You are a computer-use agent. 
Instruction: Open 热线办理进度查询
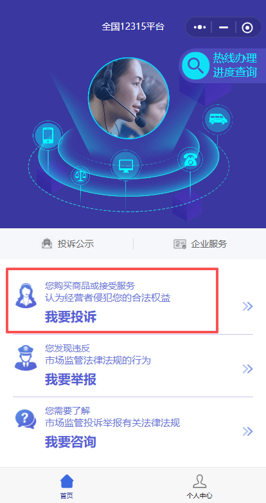click(x=235, y=65)
